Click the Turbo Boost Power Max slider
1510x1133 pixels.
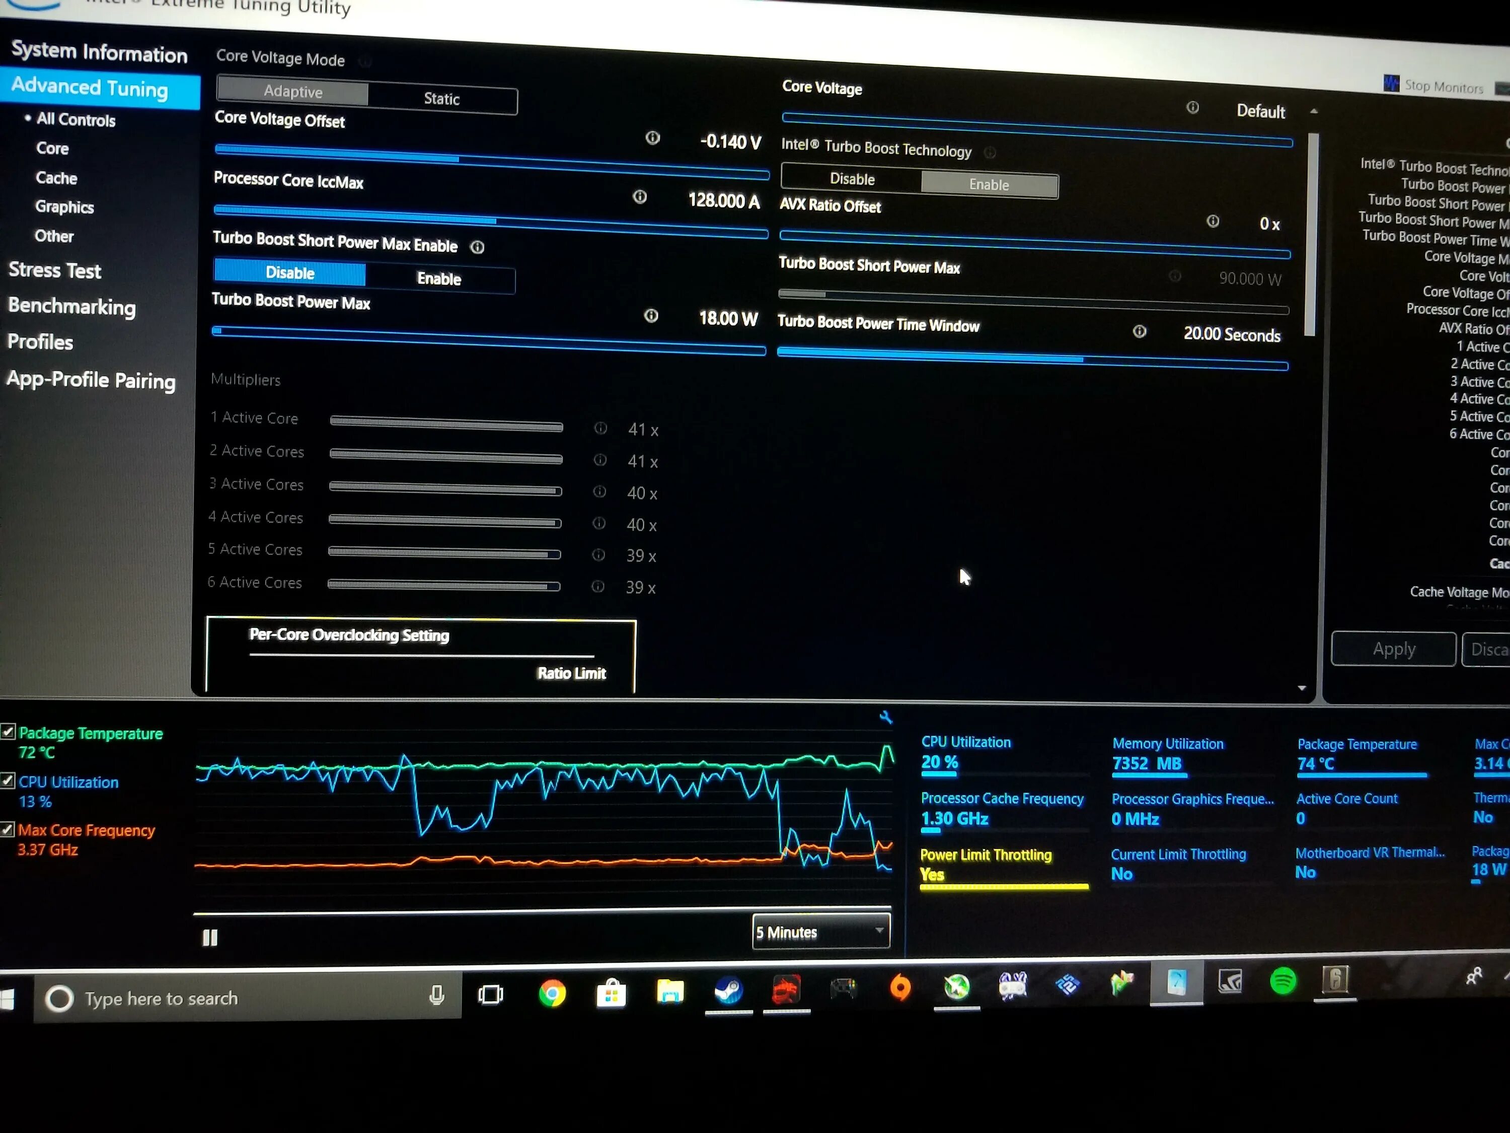pos(489,340)
